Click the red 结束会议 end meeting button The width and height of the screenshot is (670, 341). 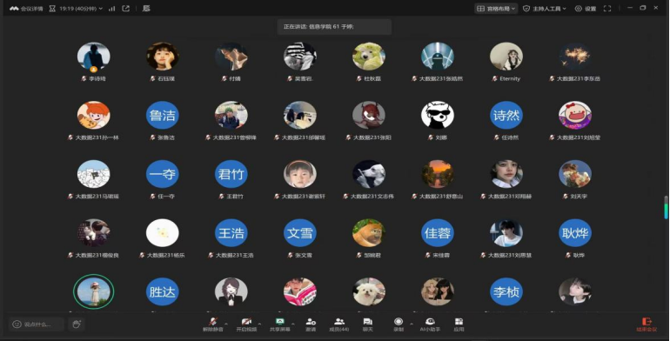(x=647, y=324)
